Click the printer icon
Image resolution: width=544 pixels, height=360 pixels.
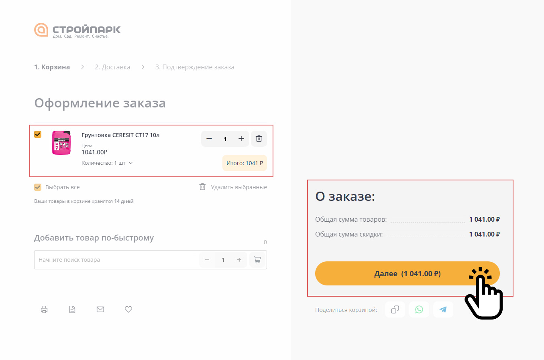click(44, 309)
